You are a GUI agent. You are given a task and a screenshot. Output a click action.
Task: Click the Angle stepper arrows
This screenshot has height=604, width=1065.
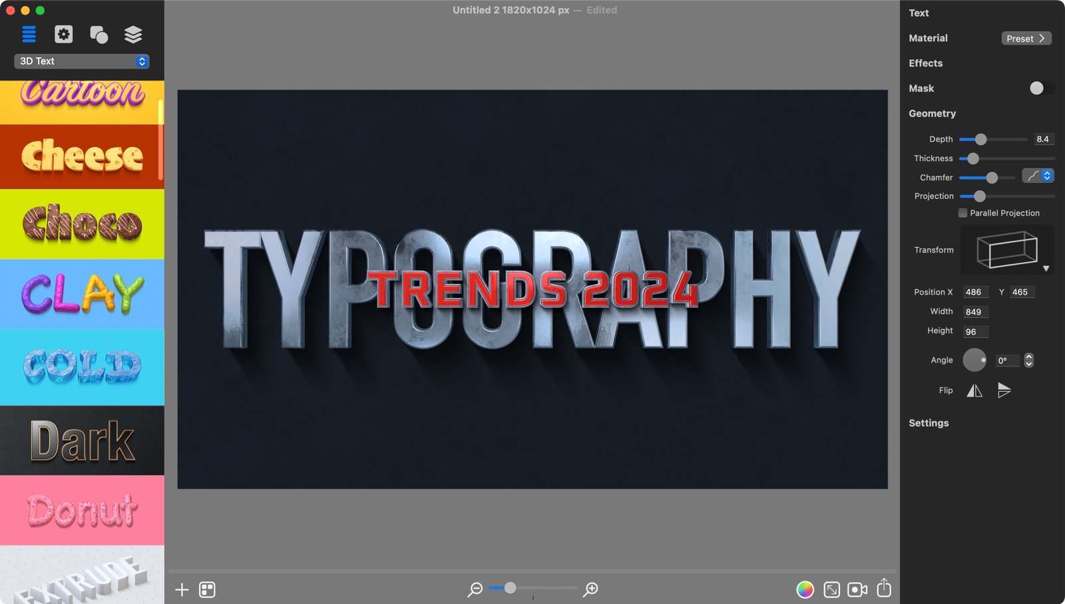coord(1029,360)
